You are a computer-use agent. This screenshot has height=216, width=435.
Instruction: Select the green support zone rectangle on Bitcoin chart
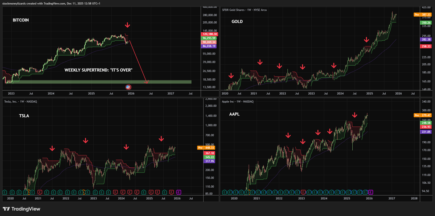[98, 82]
